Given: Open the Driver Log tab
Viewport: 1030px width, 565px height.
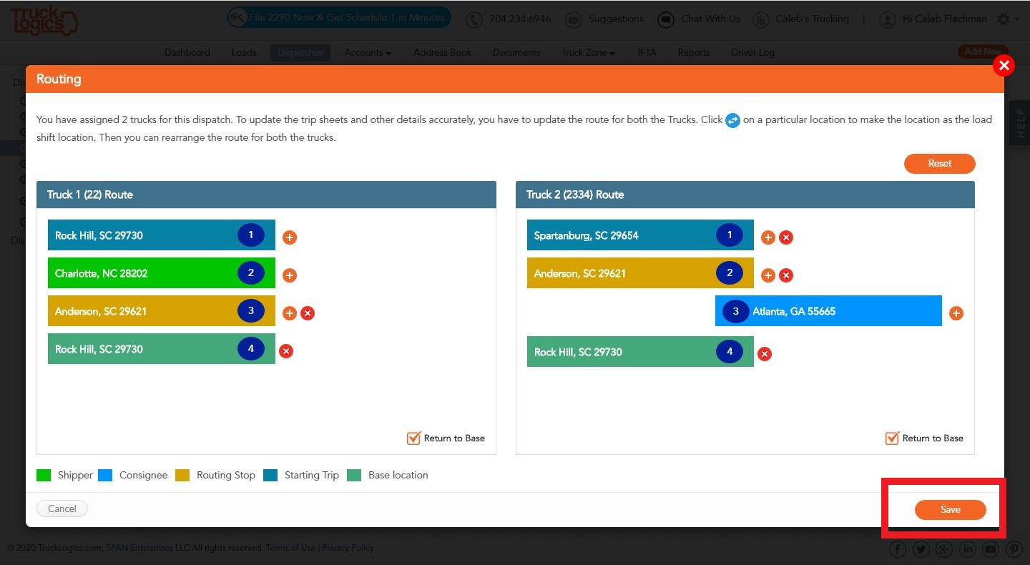Looking at the screenshot, I should pyautogui.click(x=752, y=52).
